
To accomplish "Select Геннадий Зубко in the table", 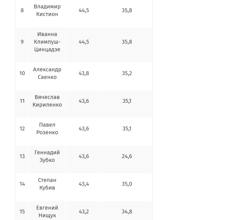I will tap(47, 156).
